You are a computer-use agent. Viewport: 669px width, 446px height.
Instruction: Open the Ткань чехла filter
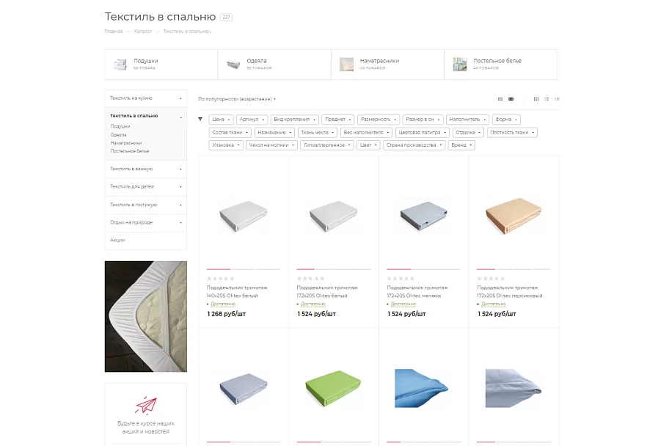point(318,132)
